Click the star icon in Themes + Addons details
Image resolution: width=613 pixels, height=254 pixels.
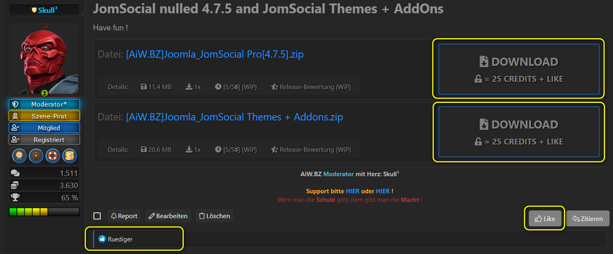[274, 150]
